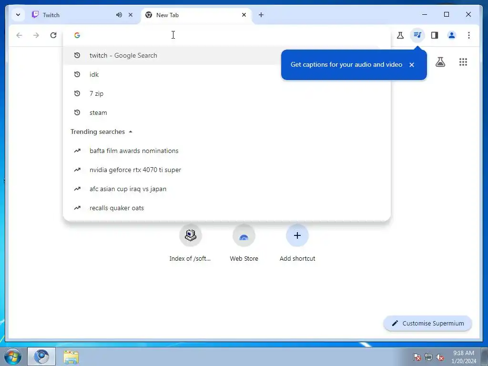The width and height of the screenshot is (488, 366).
Task: Open the taskbar clock and date
Action: coord(463,357)
